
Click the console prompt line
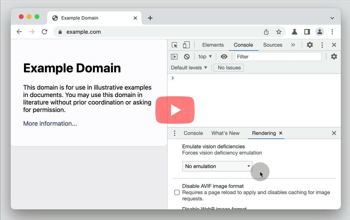(254, 78)
